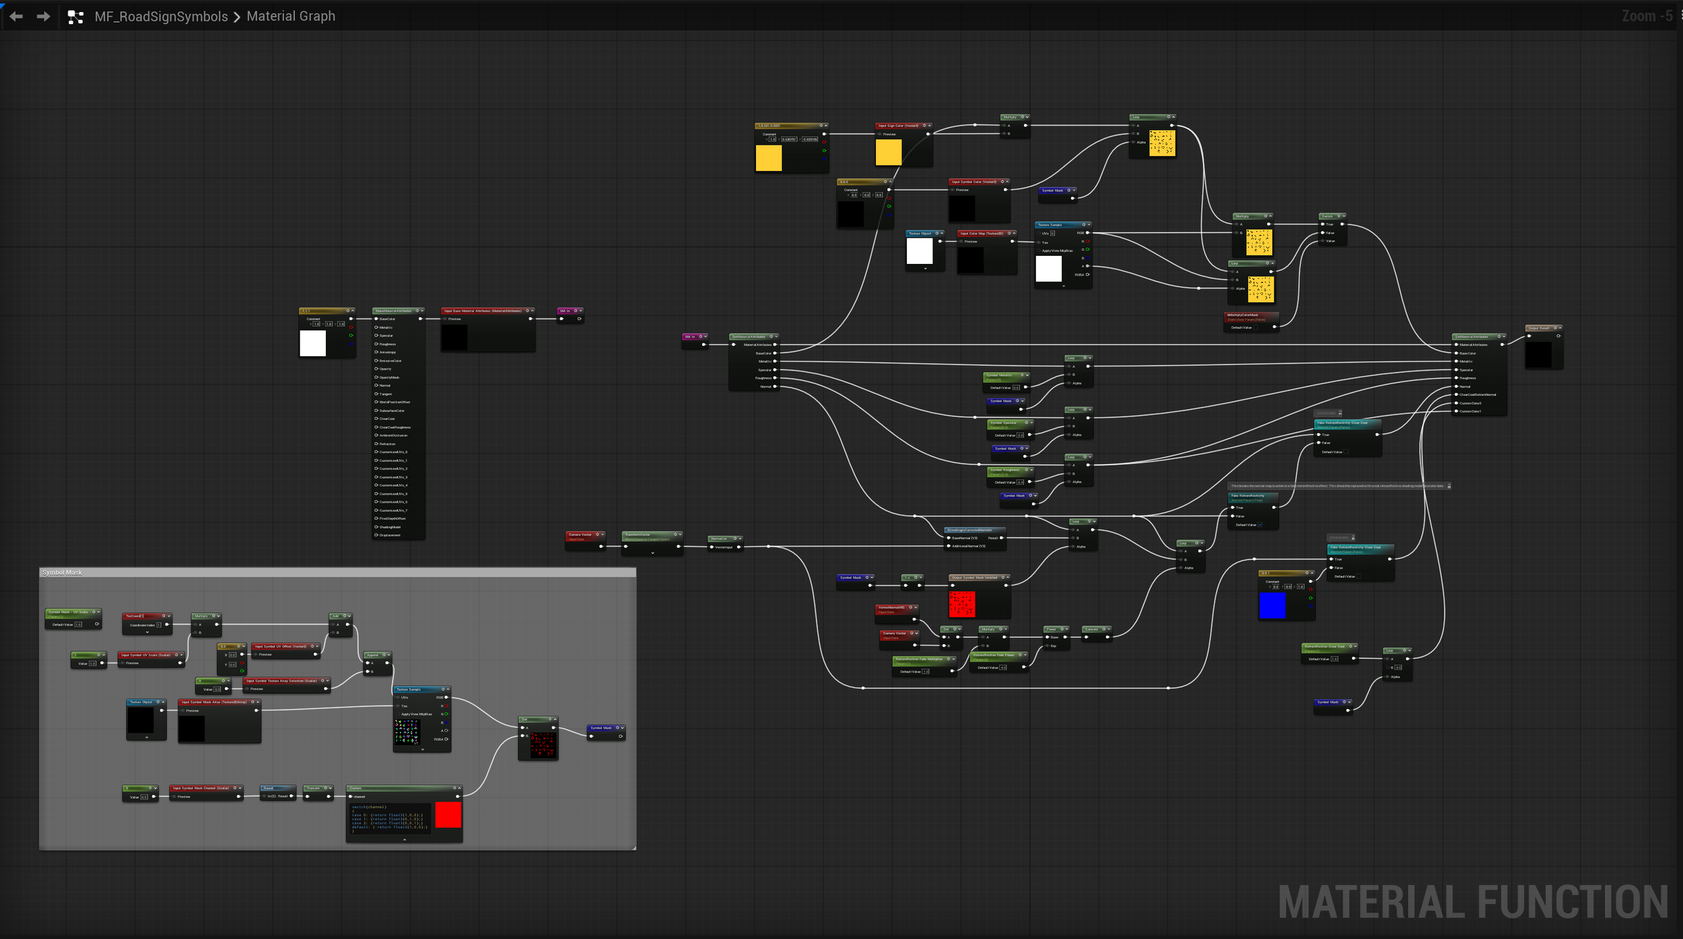Viewport: 1683px width, 939px height.
Task: Toggle Apply View MipBias on the Texture Sample node
Action: [x=1039, y=250]
